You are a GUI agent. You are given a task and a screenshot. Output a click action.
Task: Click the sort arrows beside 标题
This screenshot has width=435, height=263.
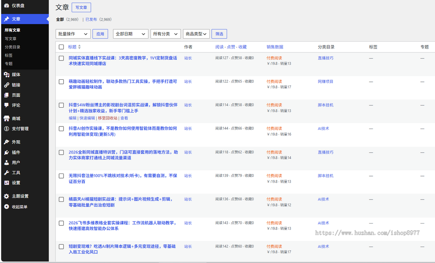pos(79,47)
